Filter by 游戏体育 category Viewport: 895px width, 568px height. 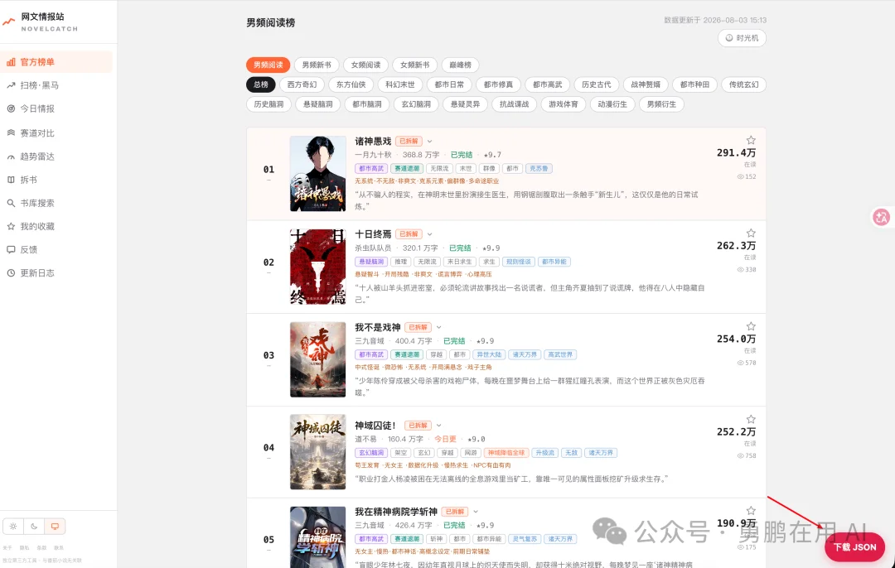[564, 104]
